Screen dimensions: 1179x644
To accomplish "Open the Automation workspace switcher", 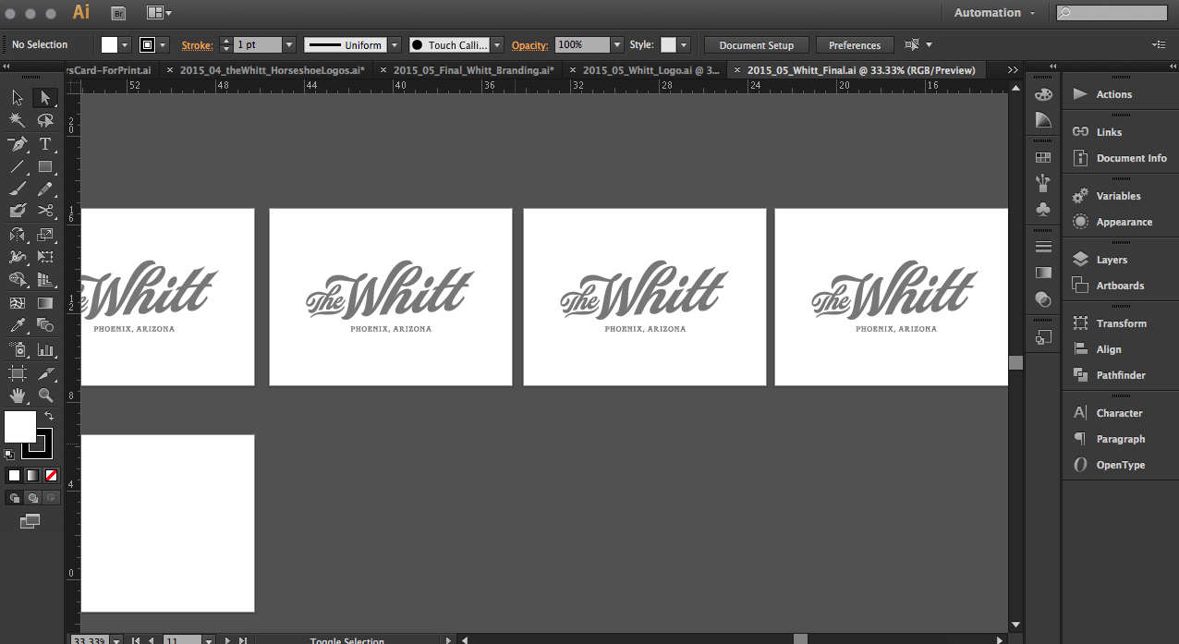I will tap(994, 13).
